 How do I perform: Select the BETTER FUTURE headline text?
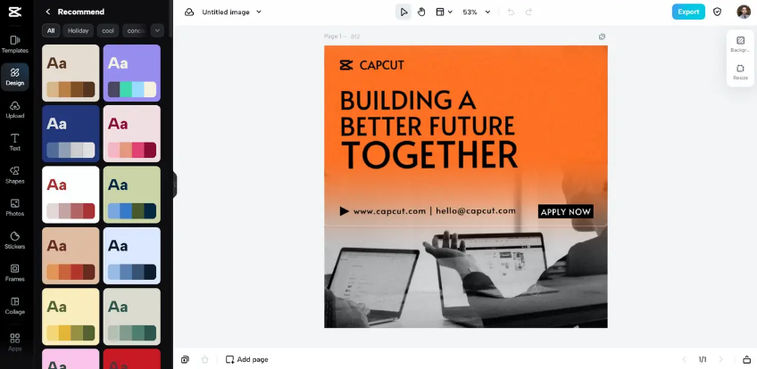(428, 126)
